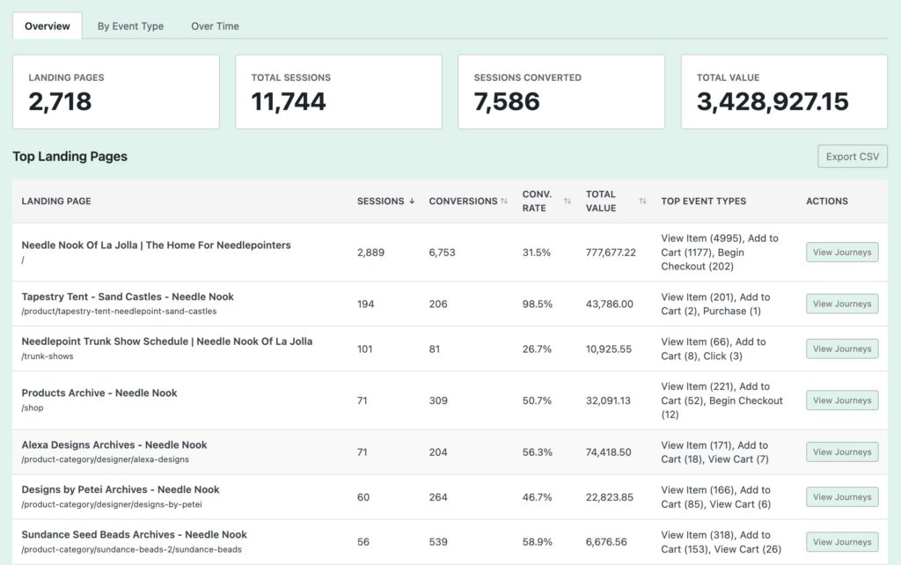Click the Landing Pages 2,718 card
Screen dimensions: 901x565
(116, 92)
